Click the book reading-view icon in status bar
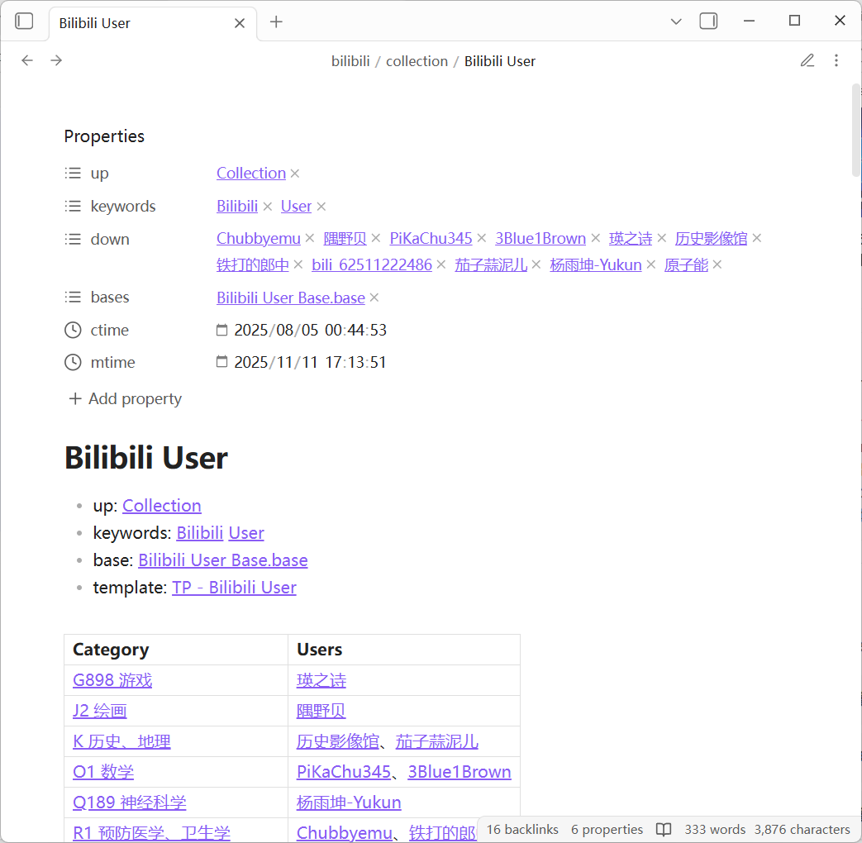Viewport: 862px width, 843px height. click(x=663, y=829)
